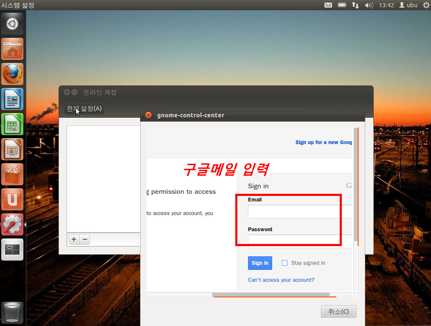
Task: Open System Settings wrench icon
Action: 12,224
